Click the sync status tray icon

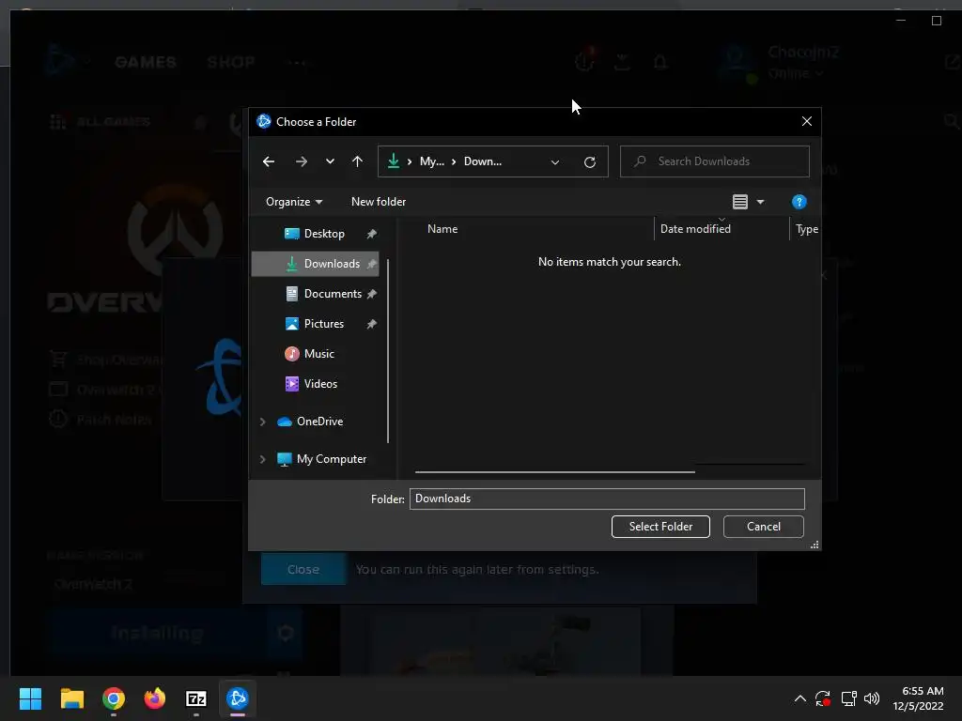(823, 698)
